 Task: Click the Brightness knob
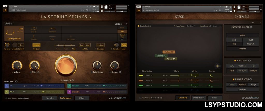97,66
